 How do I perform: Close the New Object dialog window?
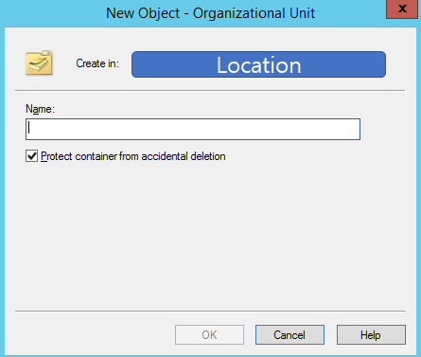coord(402,9)
